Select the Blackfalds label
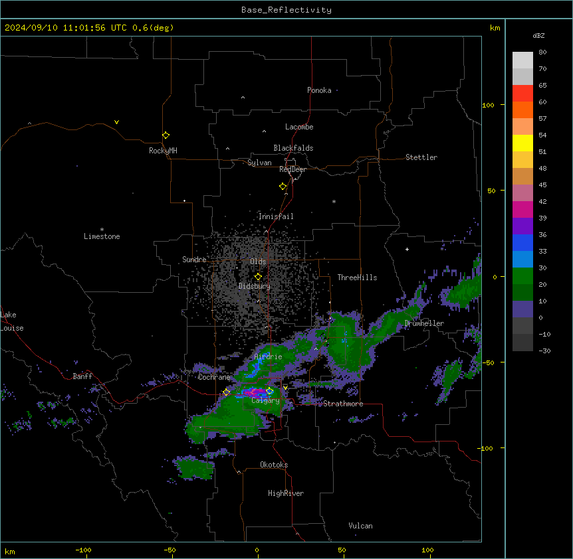 tap(293, 148)
